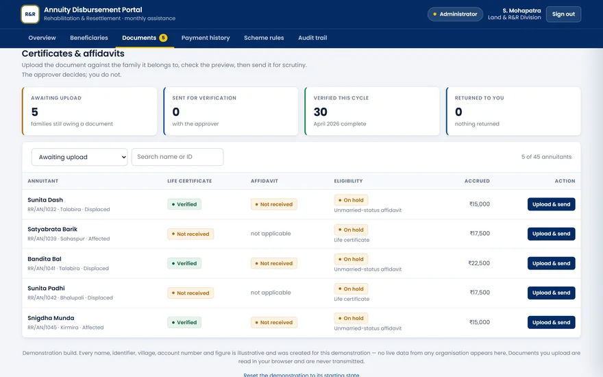The image size is (603, 377).
Task: Upload & send for Satyabrata Barik
Action: click(x=551, y=234)
